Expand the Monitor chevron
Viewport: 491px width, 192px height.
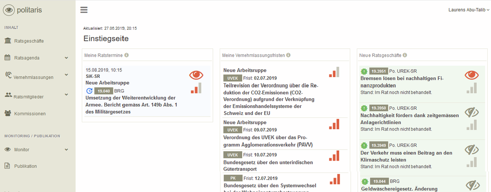[x=66, y=150]
